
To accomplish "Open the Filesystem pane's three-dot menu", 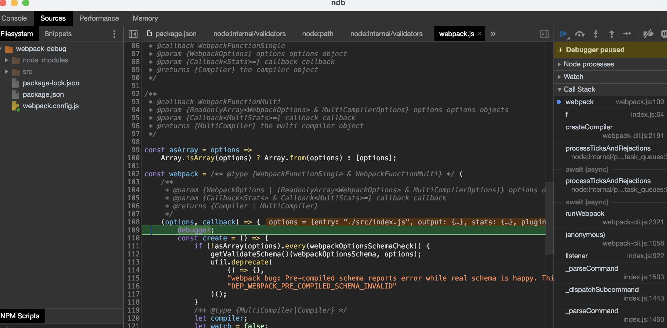I will (114, 34).
